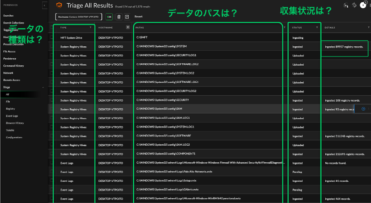Sort by the PATHS column header
This screenshot has width=371, height=203.
[140, 28]
